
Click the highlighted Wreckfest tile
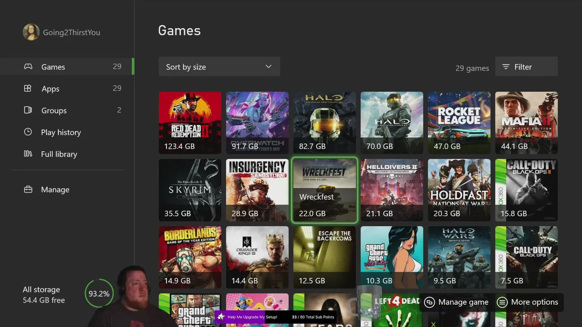pos(325,190)
